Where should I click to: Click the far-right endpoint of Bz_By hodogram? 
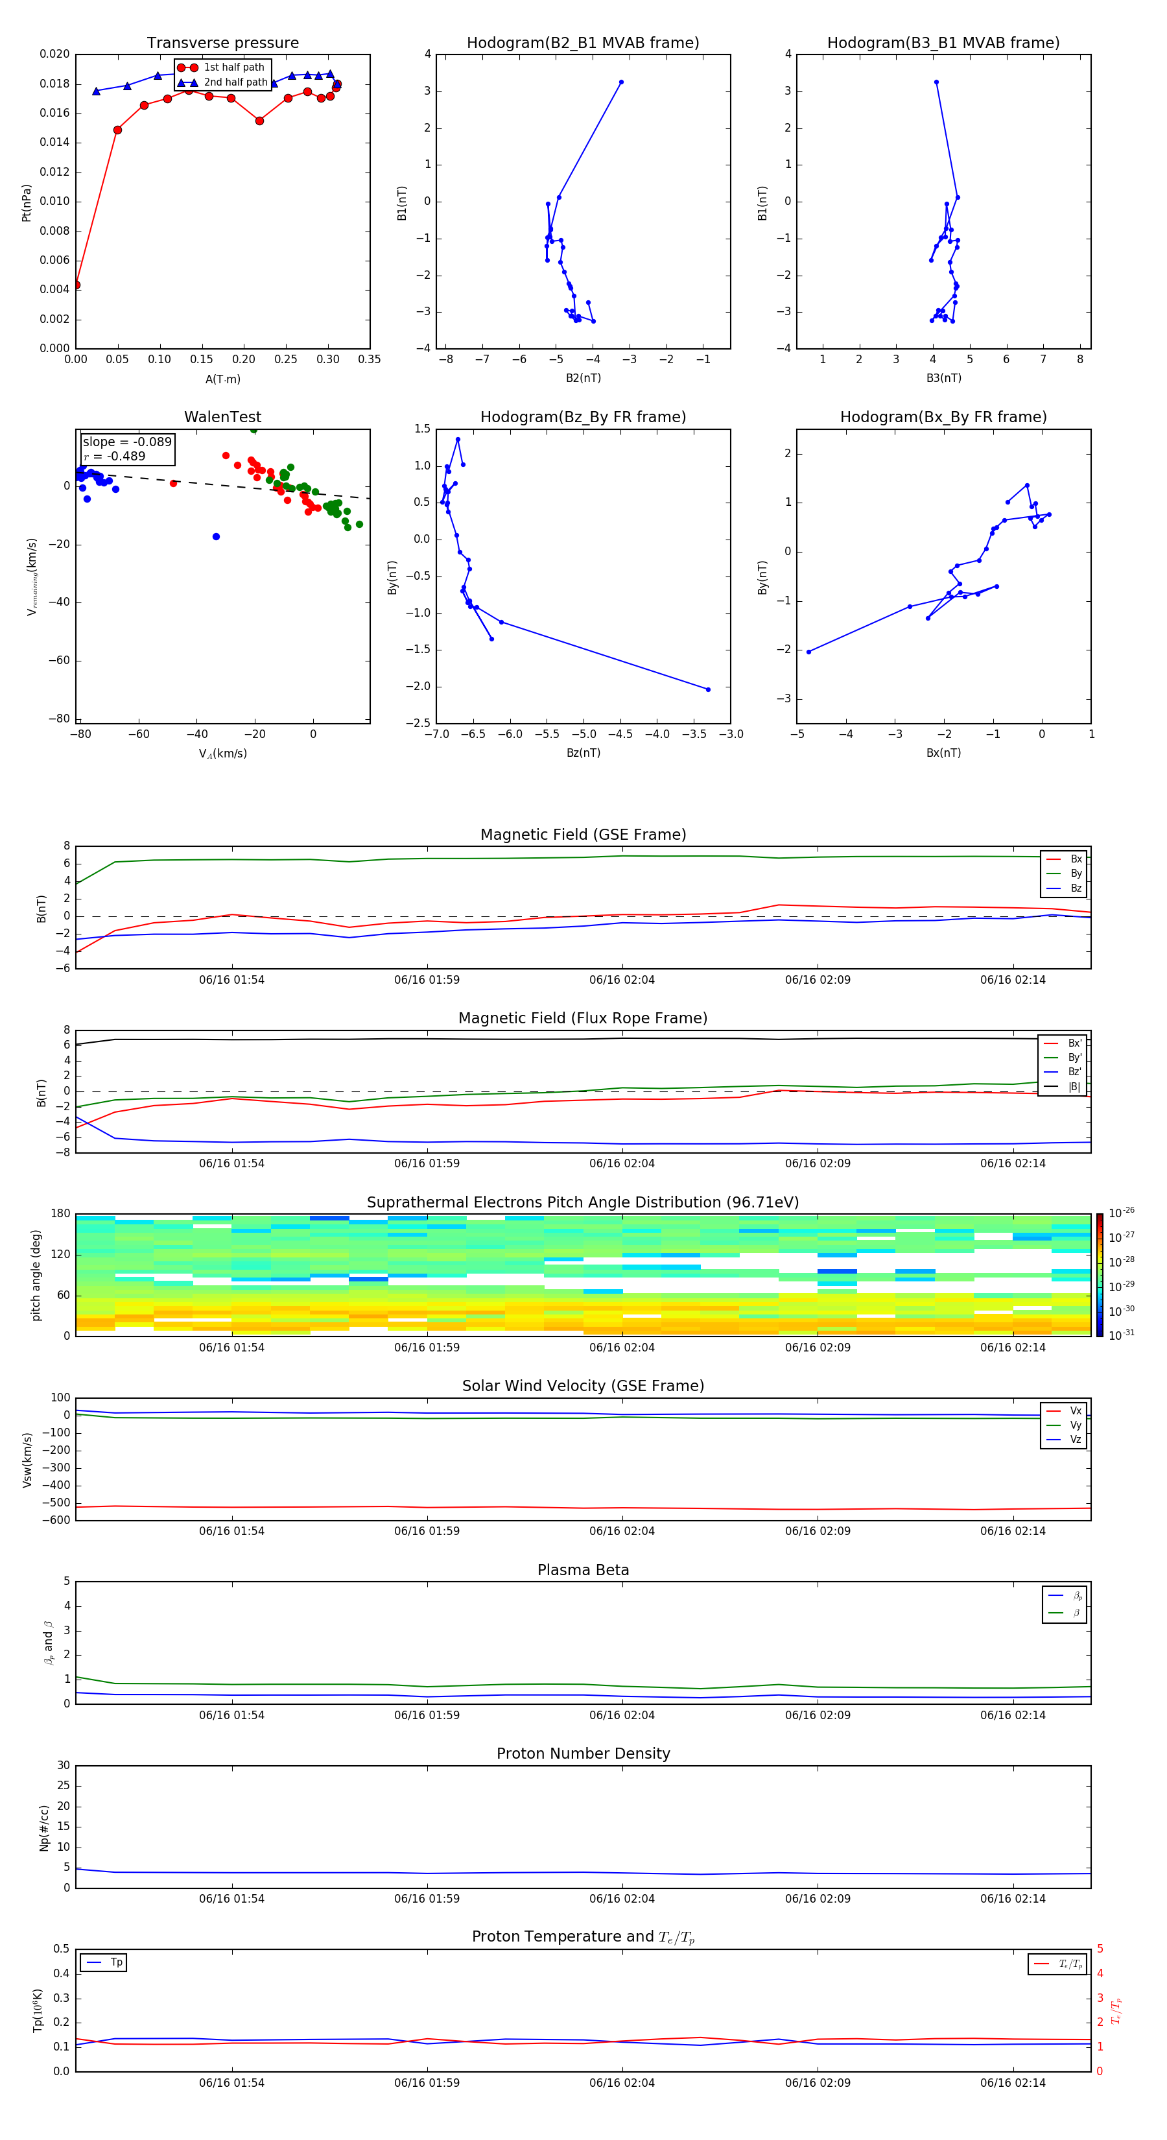tap(708, 689)
